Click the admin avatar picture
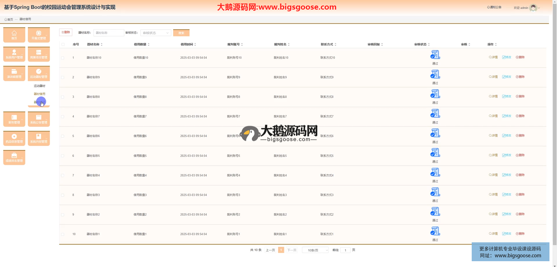This screenshot has width=557, height=267. pos(533,8)
